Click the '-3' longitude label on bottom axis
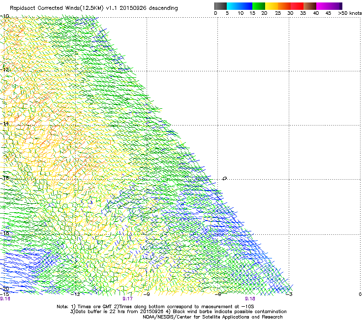The height and width of the screenshot is (320, 364). 289,294
